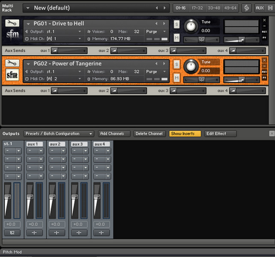This screenshot has width=275, height=257.
Task: Toggle the AUX button in the rack header
Action: pos(260,8)
